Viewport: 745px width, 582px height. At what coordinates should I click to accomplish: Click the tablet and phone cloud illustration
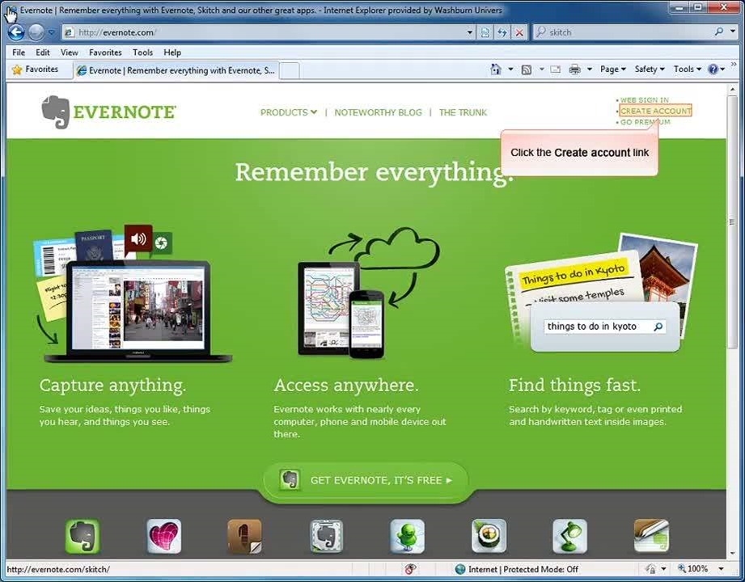coord(368,293)
